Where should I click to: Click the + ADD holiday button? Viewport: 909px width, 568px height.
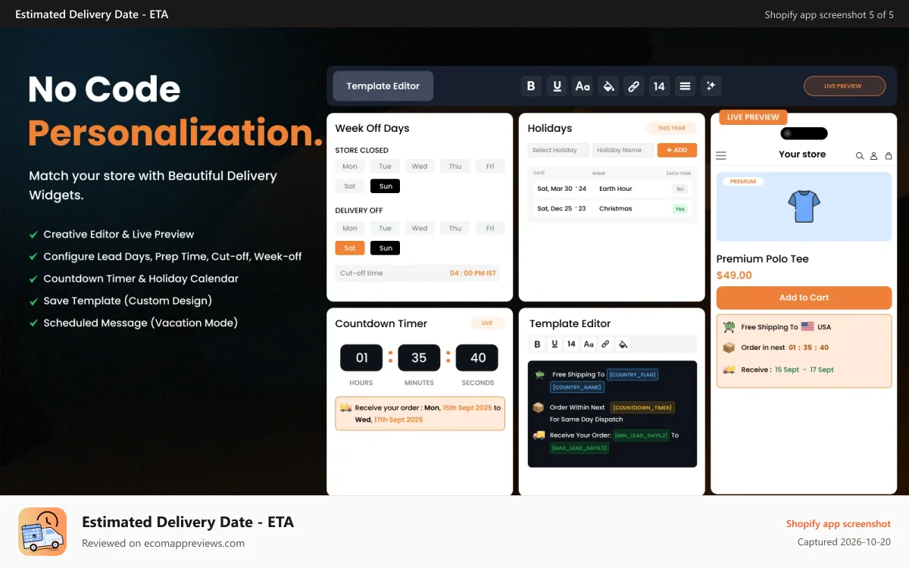tap(677, 150)
